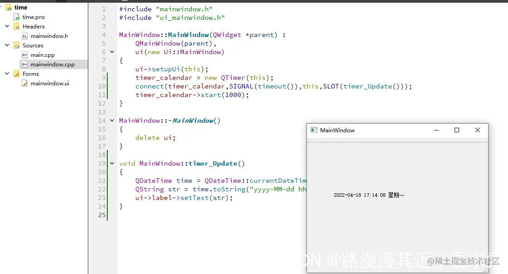Collapse the Headers folder

(x=7, y=26)
